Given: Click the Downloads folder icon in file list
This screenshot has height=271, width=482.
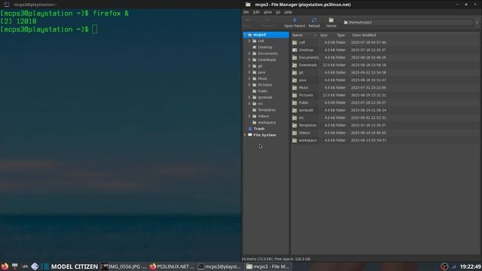Looking at the screenshot, I should click(x=294, y=65).
